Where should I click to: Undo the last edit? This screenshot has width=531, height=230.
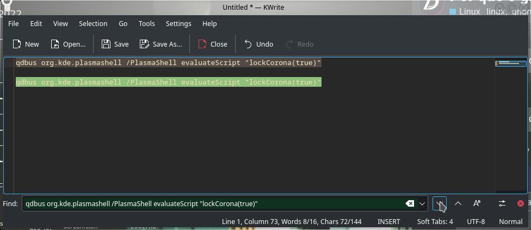(x=259, y=44)
